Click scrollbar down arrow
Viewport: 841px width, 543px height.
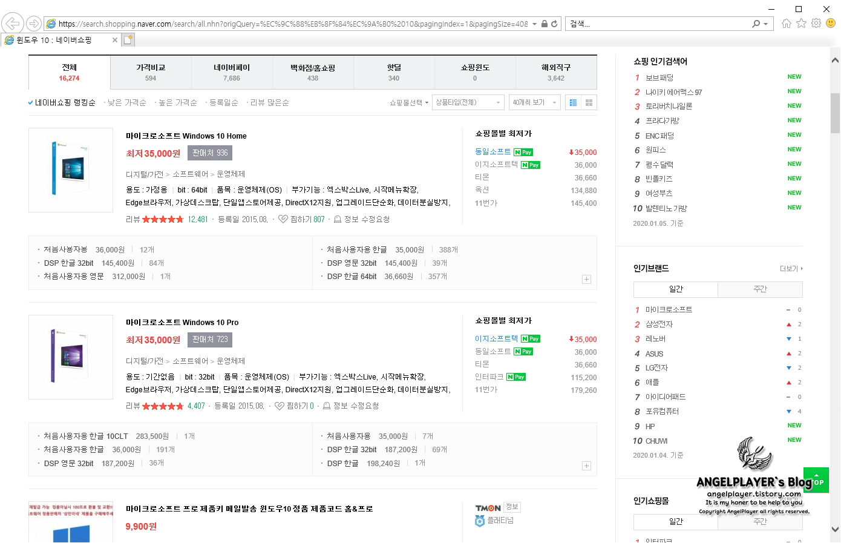[x=835, y=529]
